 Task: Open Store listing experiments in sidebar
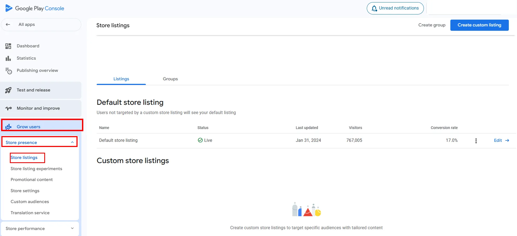click(x=36, y=169)
